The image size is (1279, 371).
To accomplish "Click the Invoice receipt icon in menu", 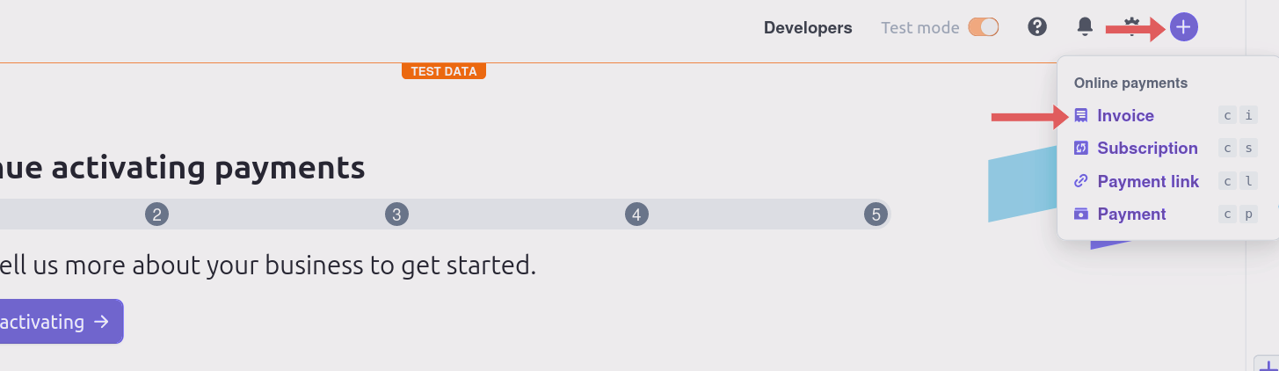I will point(1081,116).
